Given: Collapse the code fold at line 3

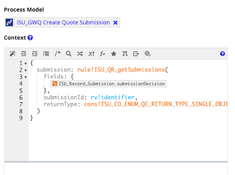Looking at the screenshot, I should pos(26,77).
